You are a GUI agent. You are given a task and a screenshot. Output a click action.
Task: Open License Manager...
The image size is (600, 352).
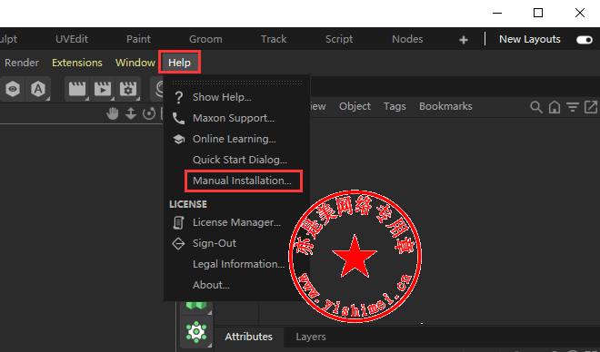[x=236, y=222]
